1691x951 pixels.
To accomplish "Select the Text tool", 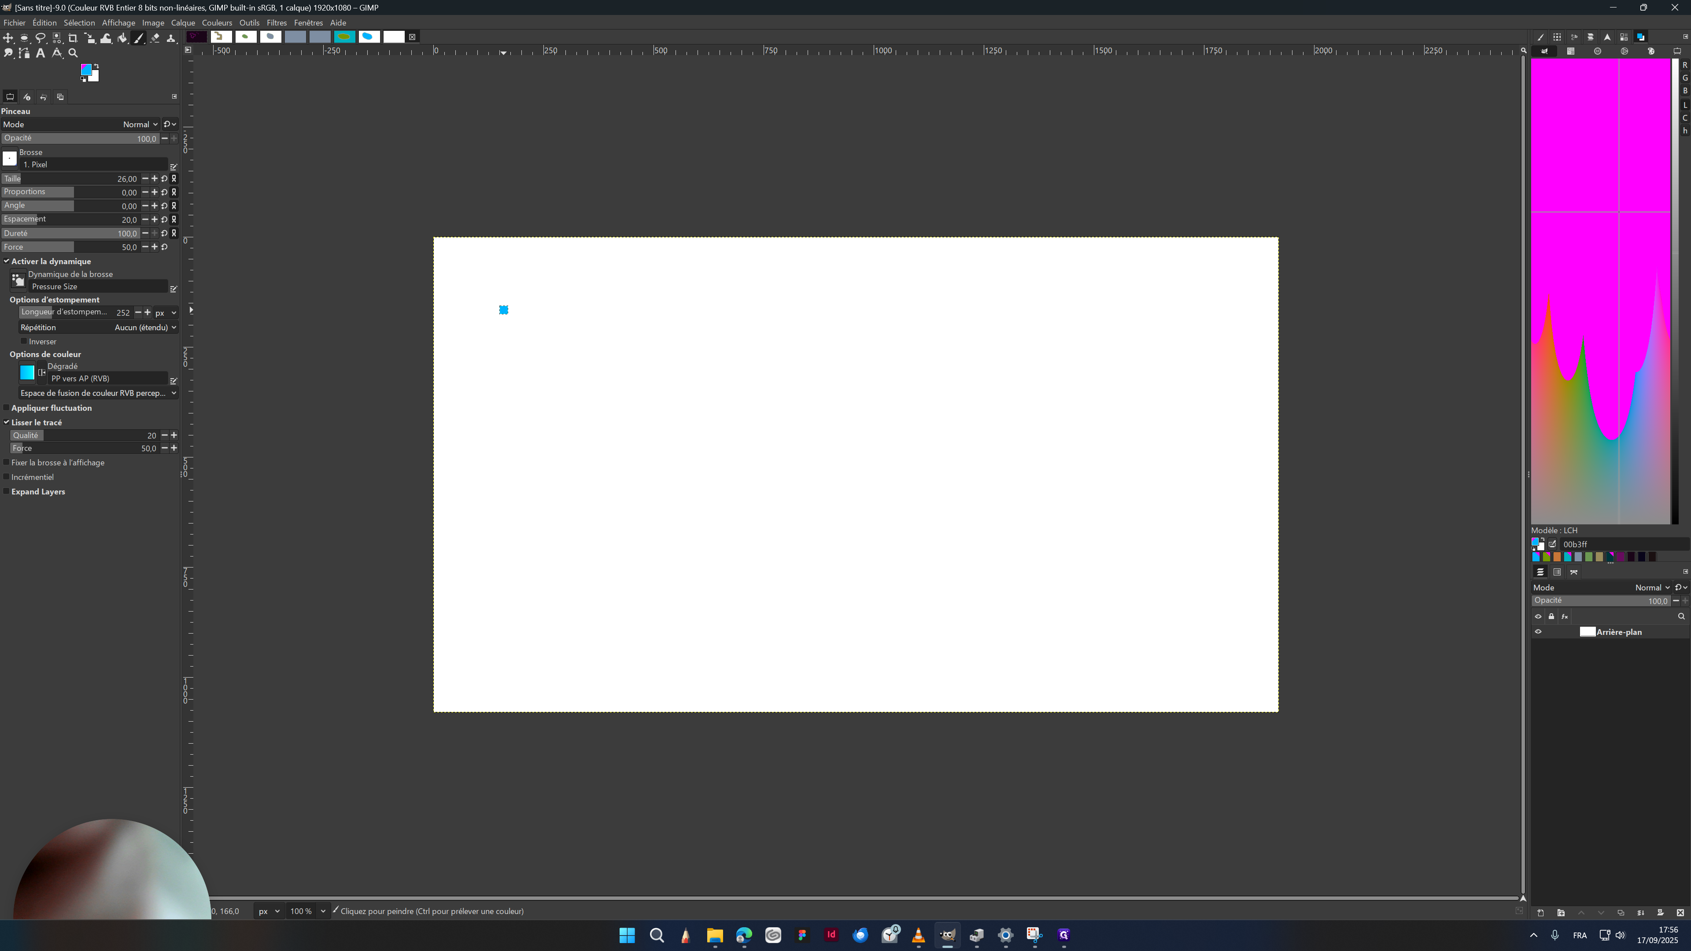I will 41,53.
